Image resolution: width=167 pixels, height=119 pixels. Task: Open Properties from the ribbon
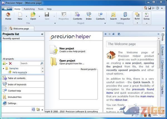coord(64,16)
